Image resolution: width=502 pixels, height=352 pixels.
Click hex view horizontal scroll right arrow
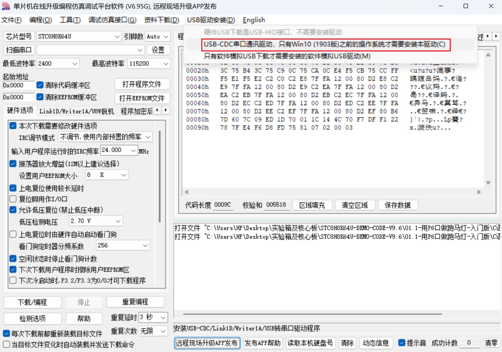(x=479, y=192)
